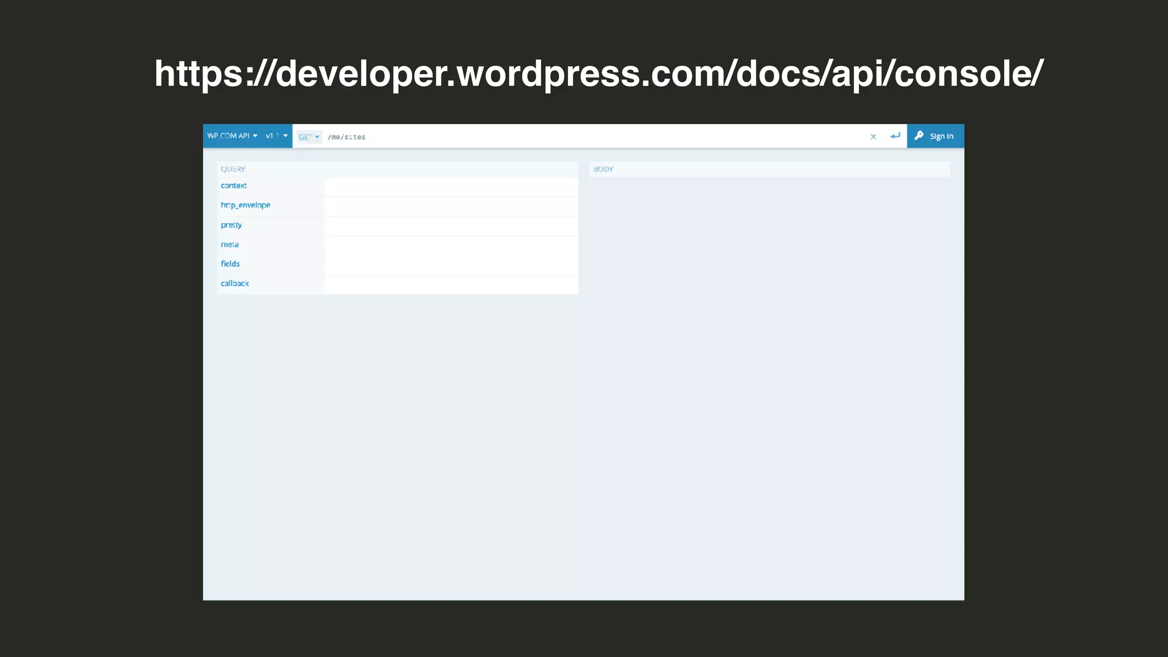Clear the request with the X icon
This screenshot has width=1168, height=657.
click(873, 137)
